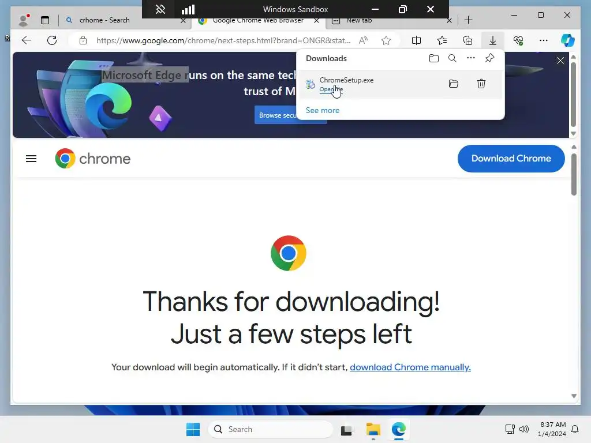Refresh the current page
This screenshot has height=443, width=591.
(x=52, y=40)
